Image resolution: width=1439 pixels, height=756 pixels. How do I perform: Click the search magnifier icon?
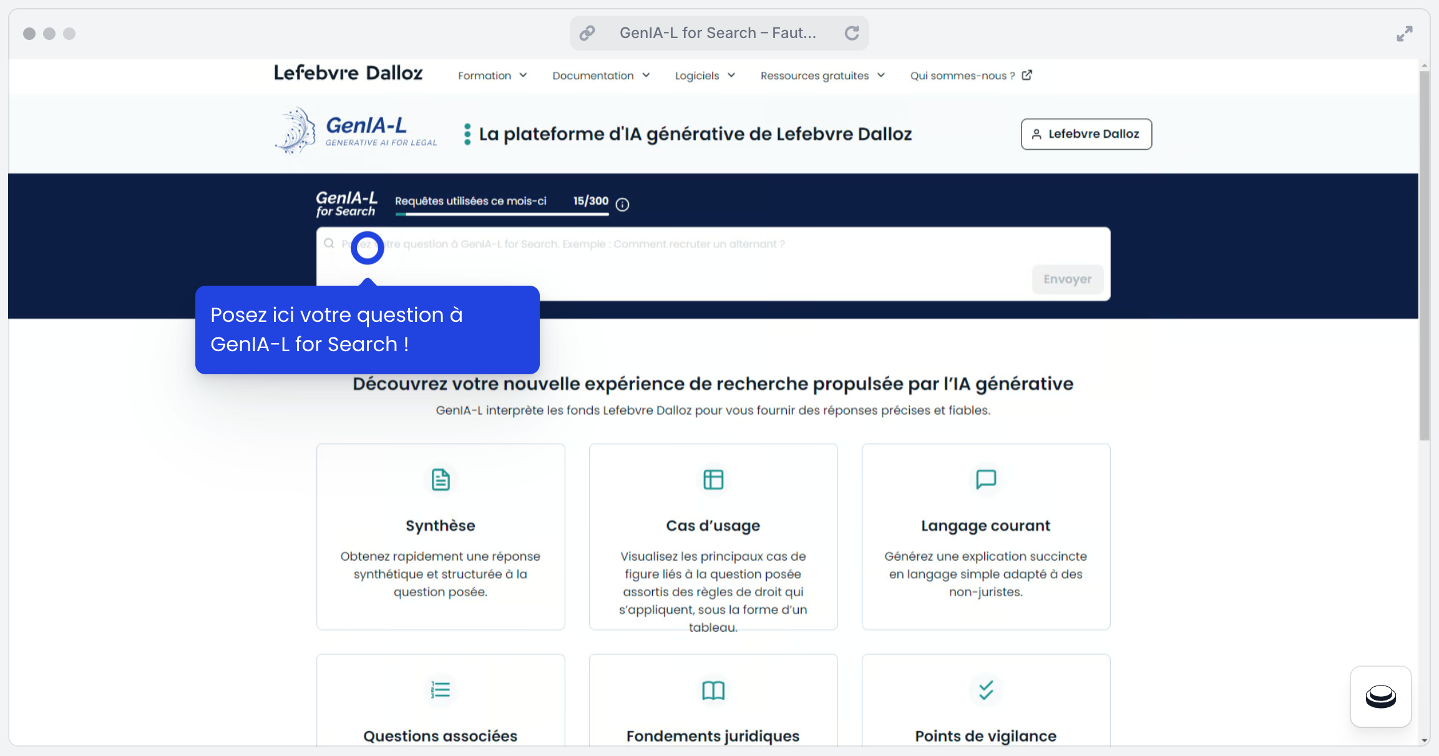pyautogui.click(x=329, y=244)
